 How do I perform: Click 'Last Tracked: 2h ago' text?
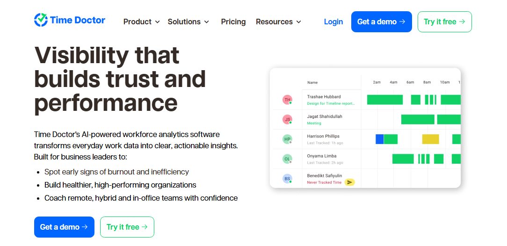[325, 163]
